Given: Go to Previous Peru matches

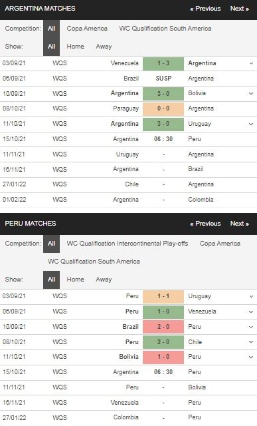Looking at the screenshot, I should coord(205,224).
